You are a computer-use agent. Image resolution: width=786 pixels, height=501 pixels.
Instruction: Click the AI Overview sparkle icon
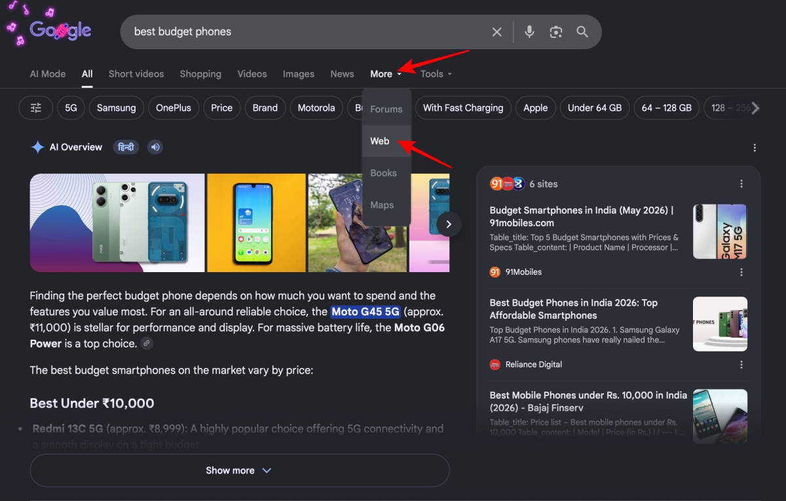[37, 147]
